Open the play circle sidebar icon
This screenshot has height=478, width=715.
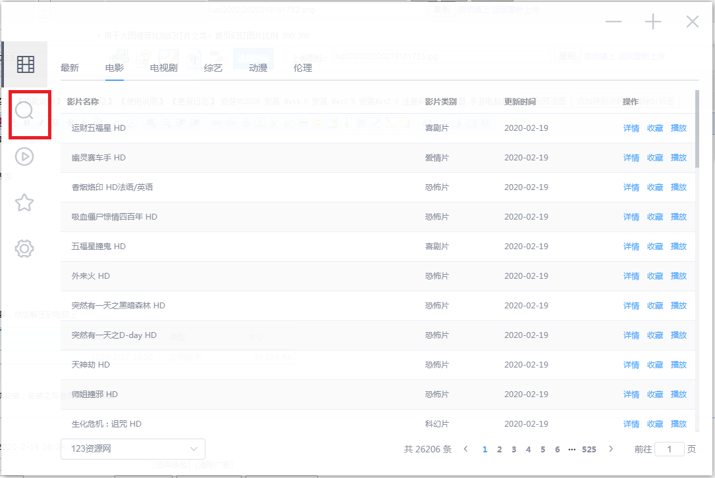click(24, 156)
